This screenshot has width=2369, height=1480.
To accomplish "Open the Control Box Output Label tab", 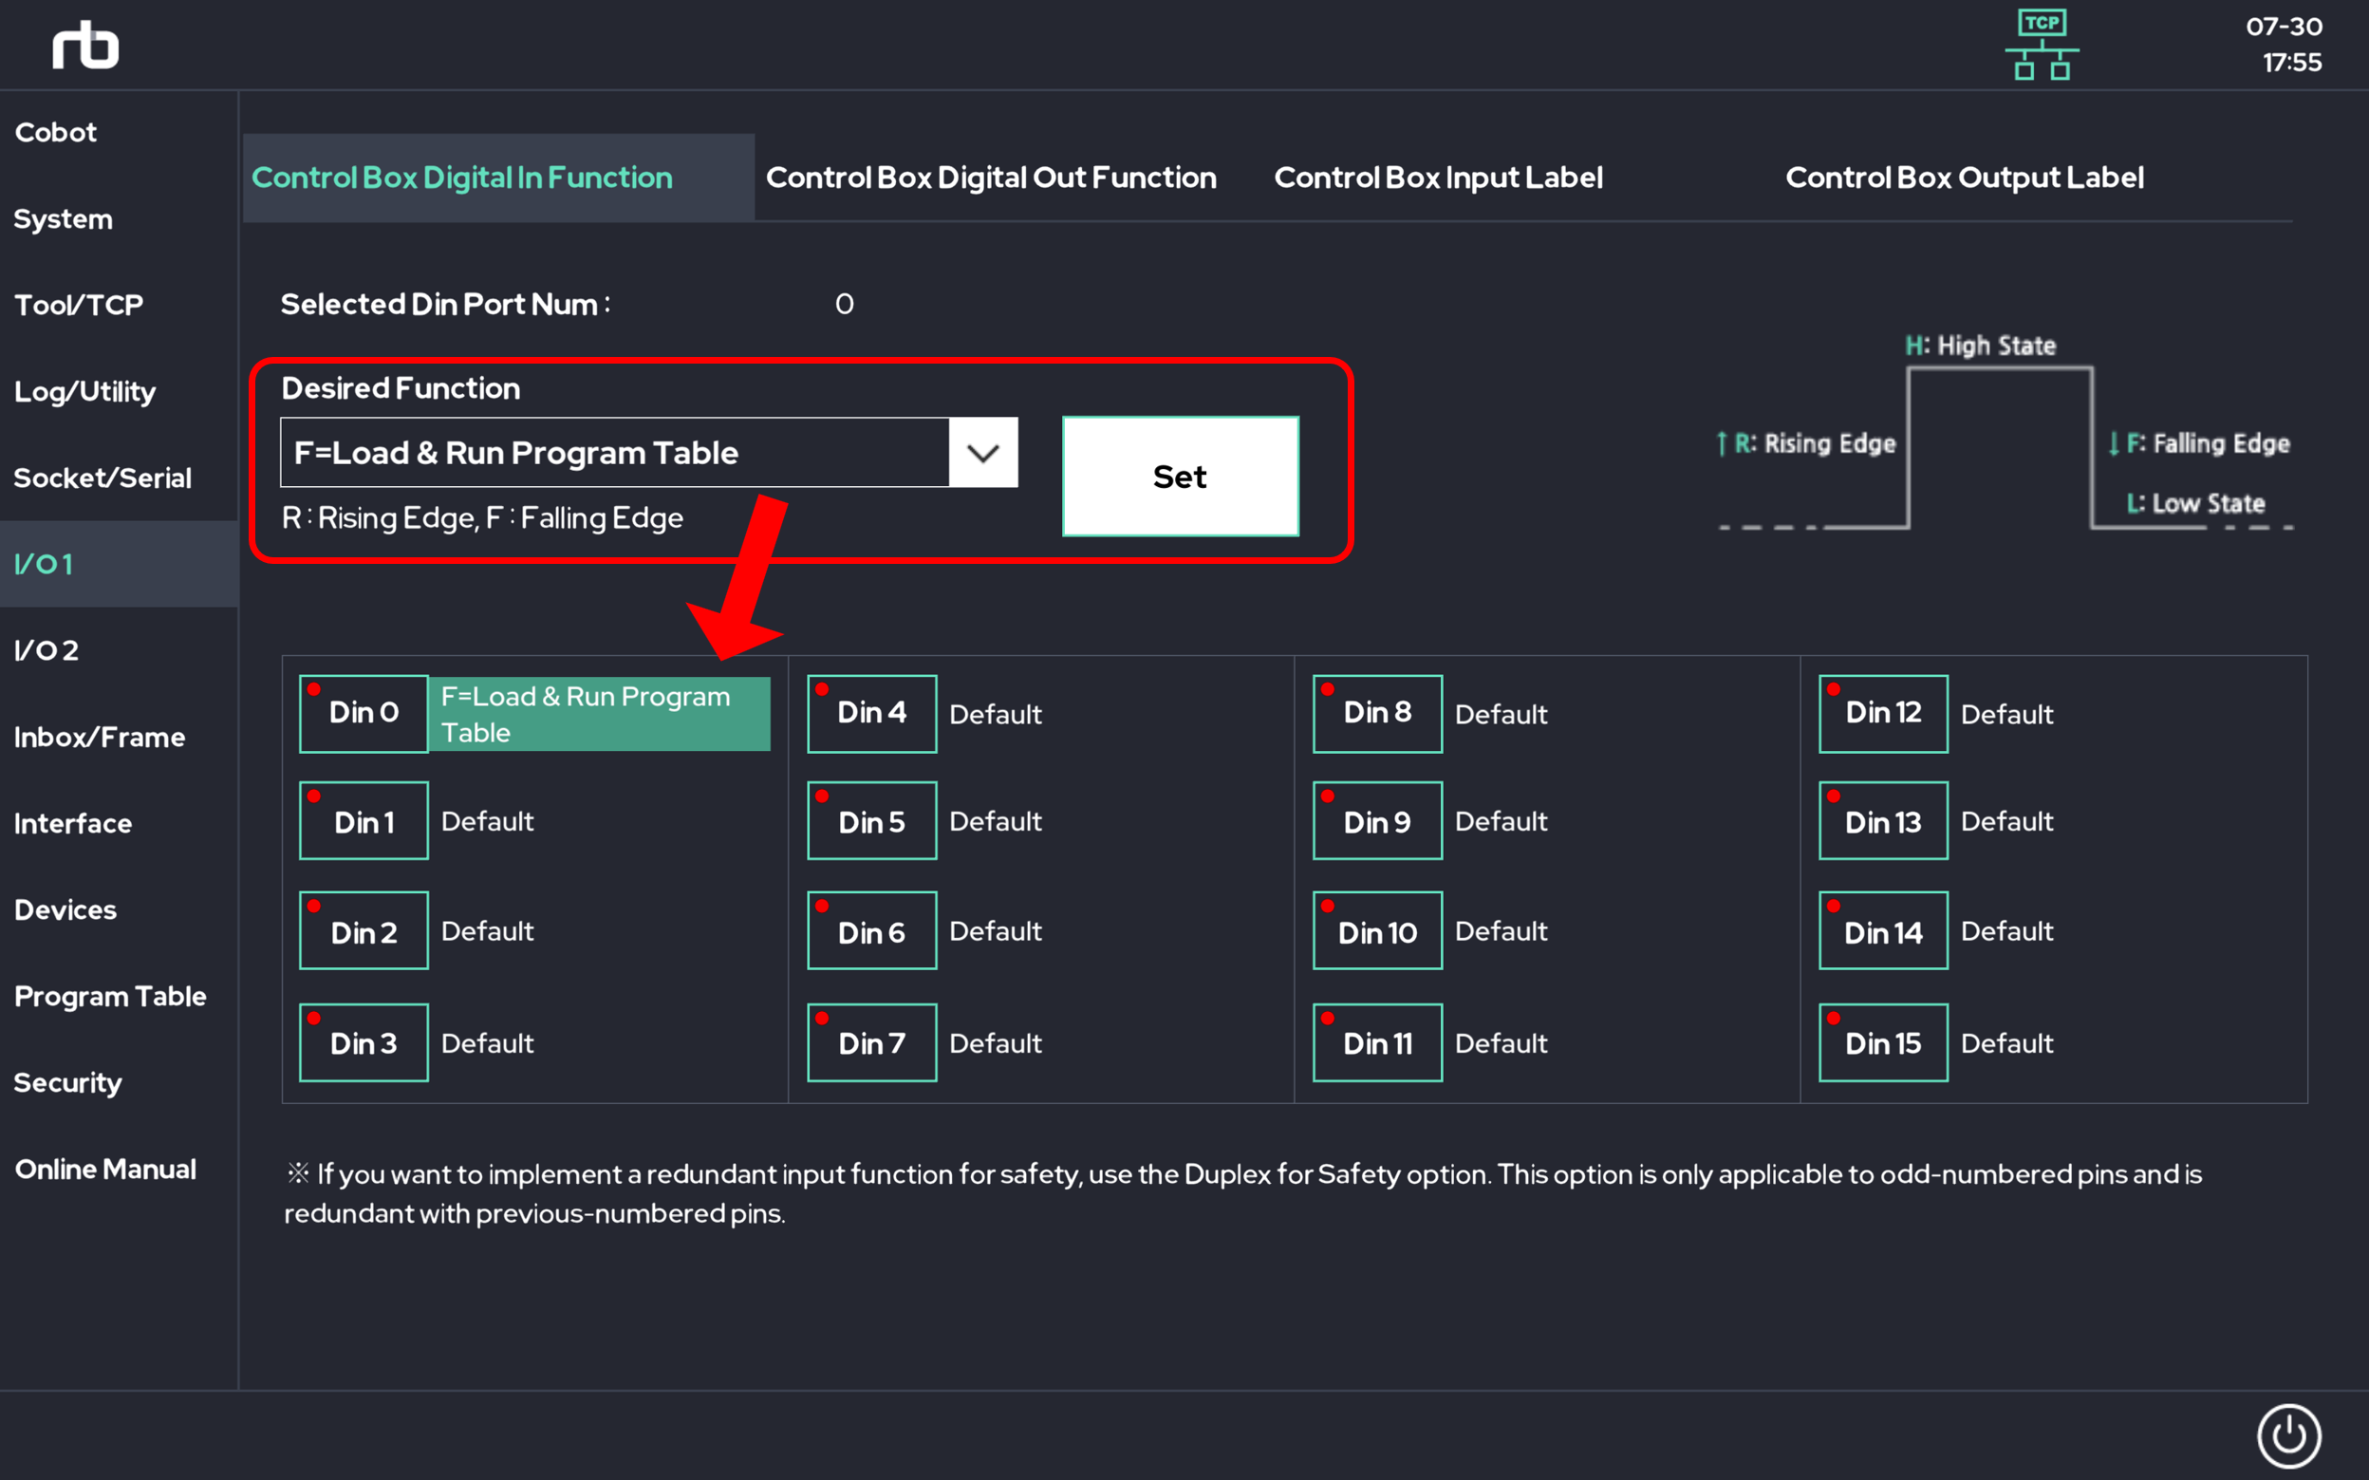I will click(x=1964, y=178).
